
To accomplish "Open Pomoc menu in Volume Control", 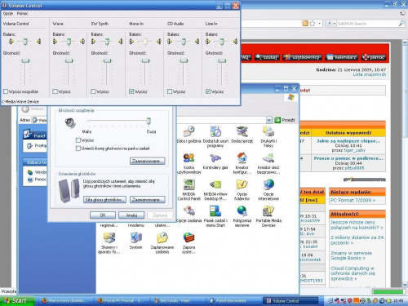I will click(x=22, y=13).
